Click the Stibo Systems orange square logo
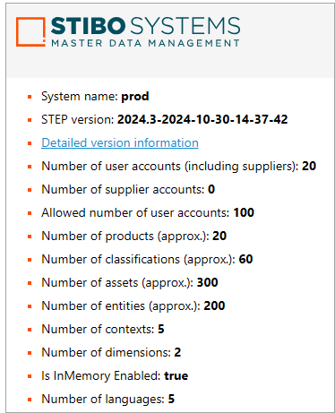 point(30,32)
